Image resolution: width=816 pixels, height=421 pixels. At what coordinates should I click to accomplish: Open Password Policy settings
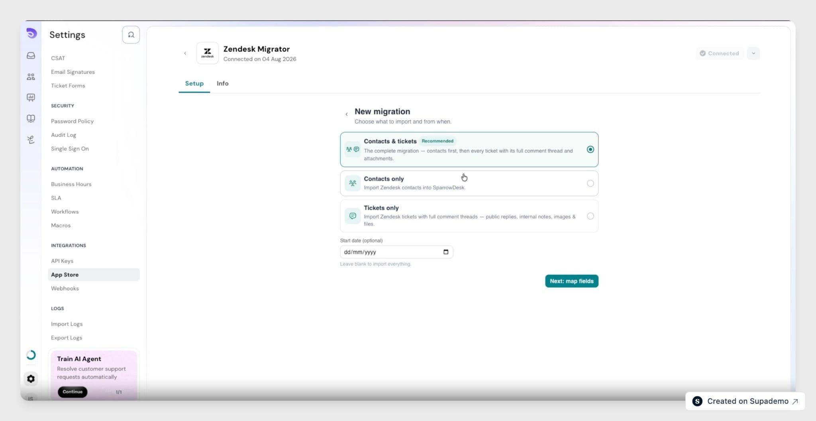(73, 121)
